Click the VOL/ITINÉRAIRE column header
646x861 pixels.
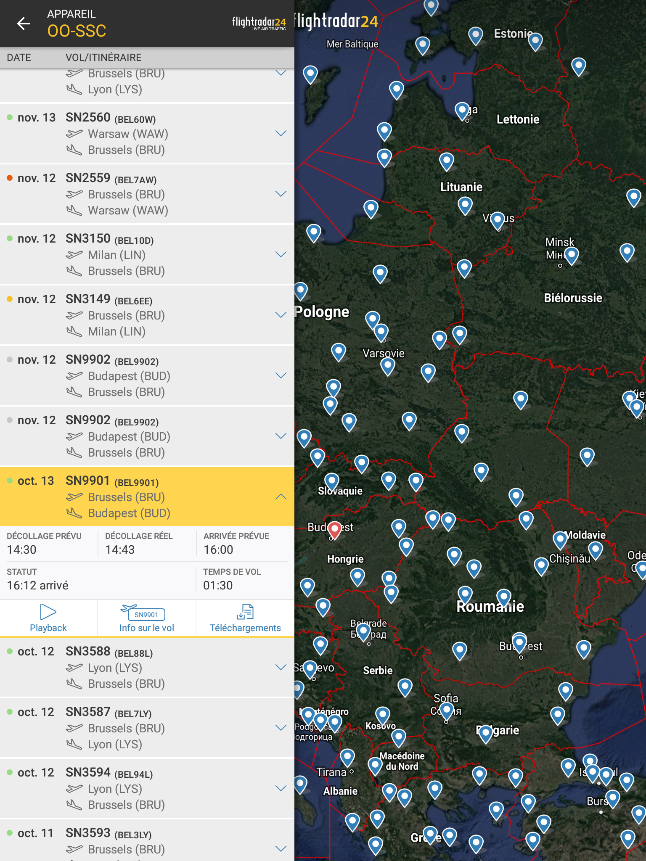coord(103,58)
